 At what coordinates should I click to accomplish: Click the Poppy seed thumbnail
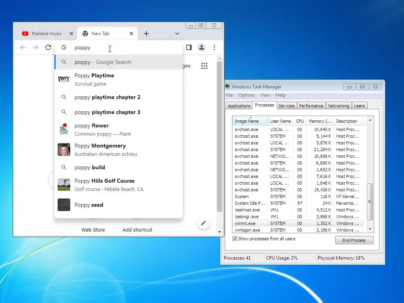tap(64, 205)
